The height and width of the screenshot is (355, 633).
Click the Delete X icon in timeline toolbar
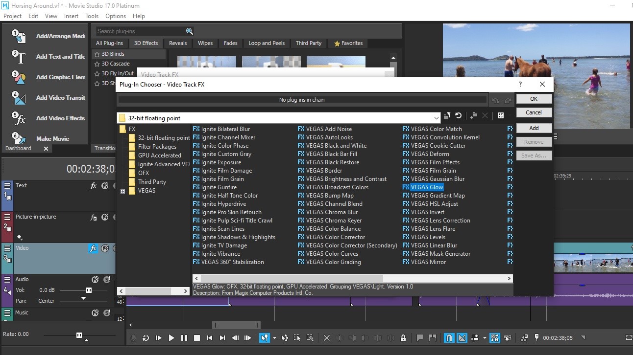[327, 338]
